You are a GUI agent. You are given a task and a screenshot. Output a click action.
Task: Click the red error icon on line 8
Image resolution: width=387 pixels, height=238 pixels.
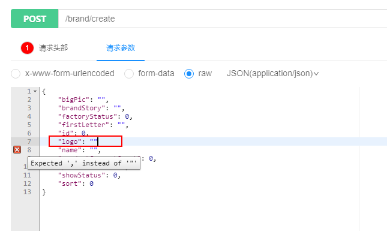click(17, 150)
